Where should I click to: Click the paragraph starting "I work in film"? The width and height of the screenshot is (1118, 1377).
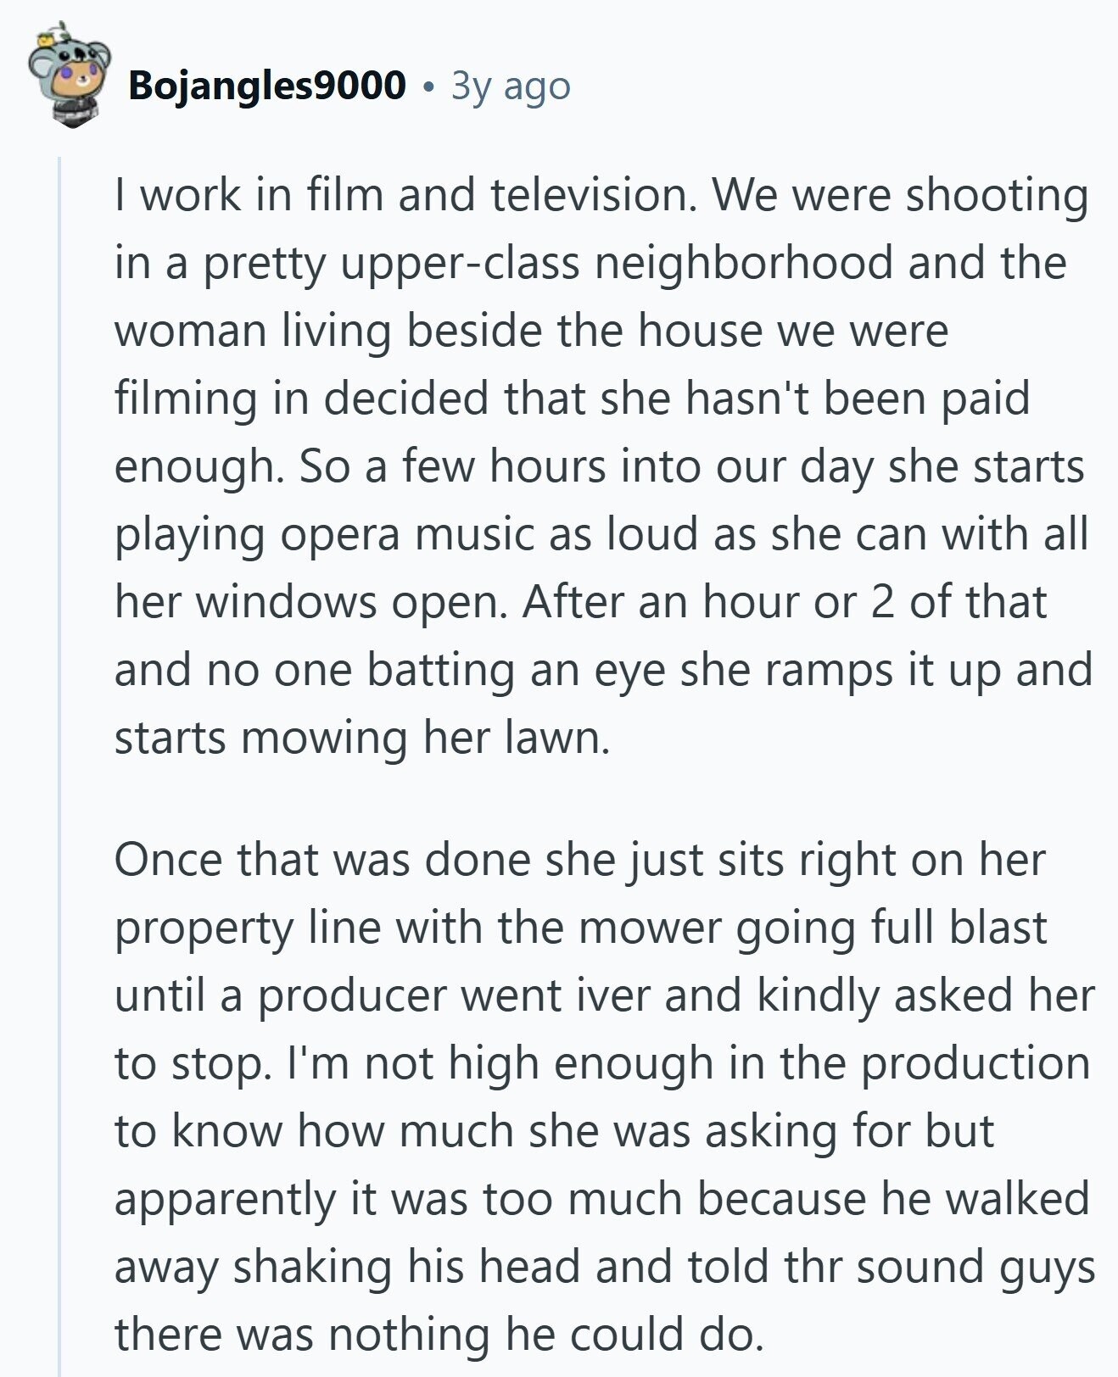pos(601,466)
